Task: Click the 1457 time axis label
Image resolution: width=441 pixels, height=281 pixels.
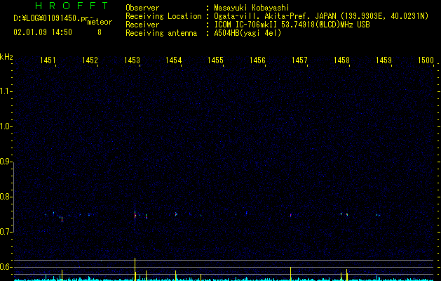Action: (299, 60)
